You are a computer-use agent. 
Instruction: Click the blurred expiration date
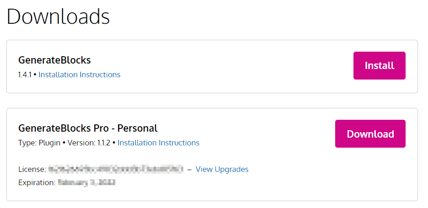(x=86, y=182)
